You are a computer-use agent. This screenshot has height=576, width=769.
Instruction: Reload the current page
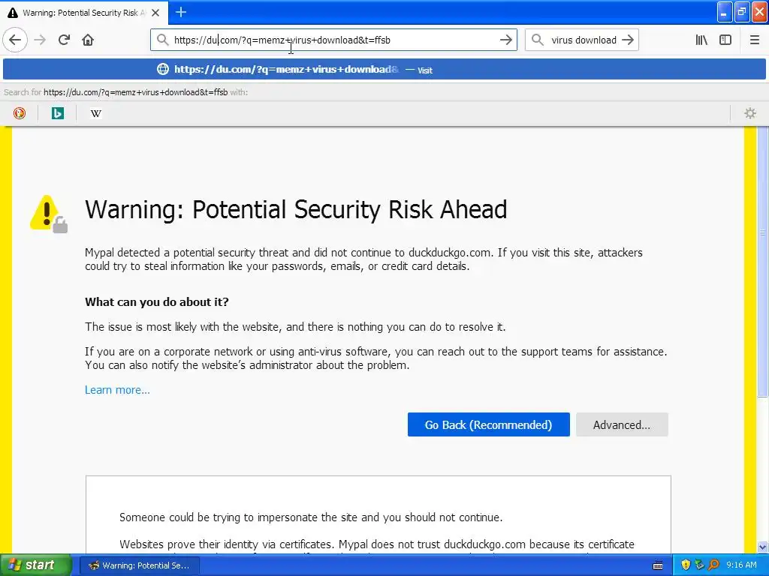tap(64, 40)
